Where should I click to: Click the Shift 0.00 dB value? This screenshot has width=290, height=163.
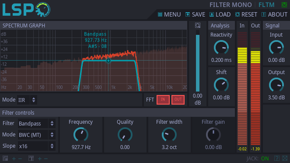point(221,98)
